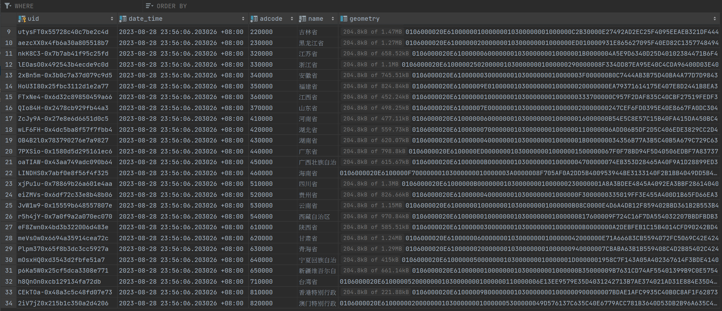
Task: Click adcode cell 370000
Action: pos(273,108)
